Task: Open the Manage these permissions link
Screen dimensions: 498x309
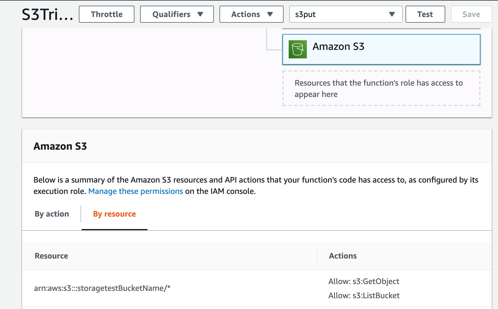Action: [x=136, y=191]
